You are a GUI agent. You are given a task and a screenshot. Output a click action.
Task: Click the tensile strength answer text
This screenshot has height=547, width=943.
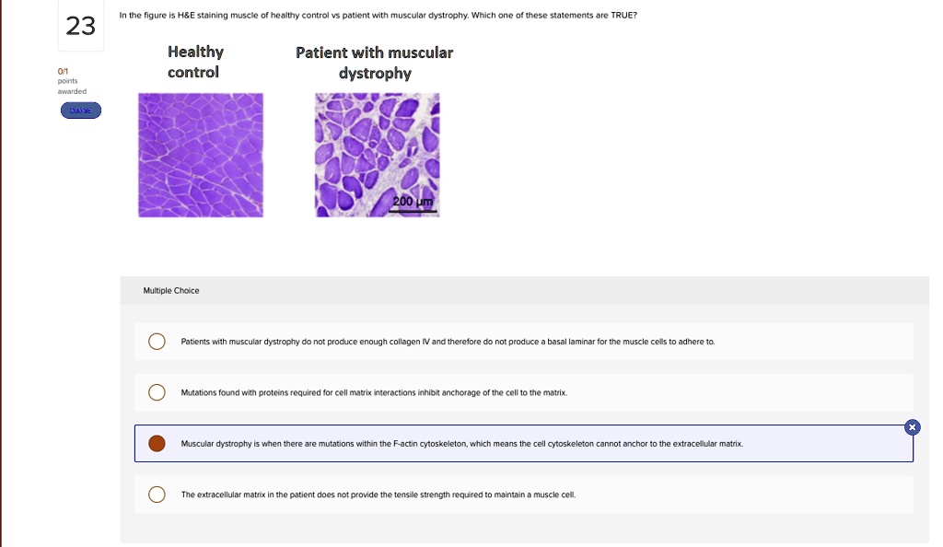pos(378,494)
